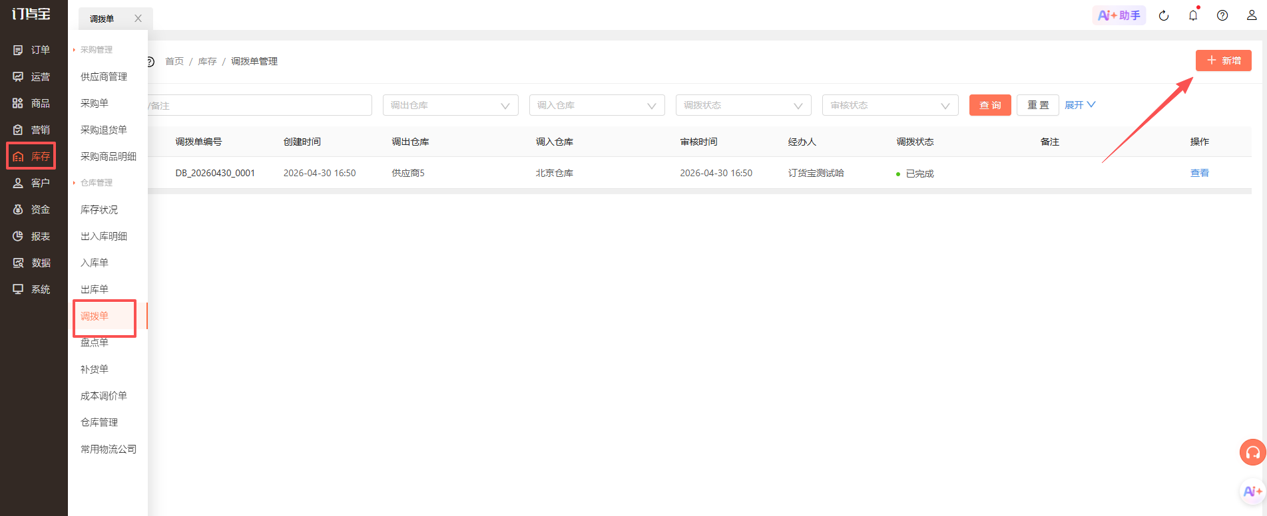The image size is (1267, 516).
Task: Open the user account icon
Action: point(1252,15)
